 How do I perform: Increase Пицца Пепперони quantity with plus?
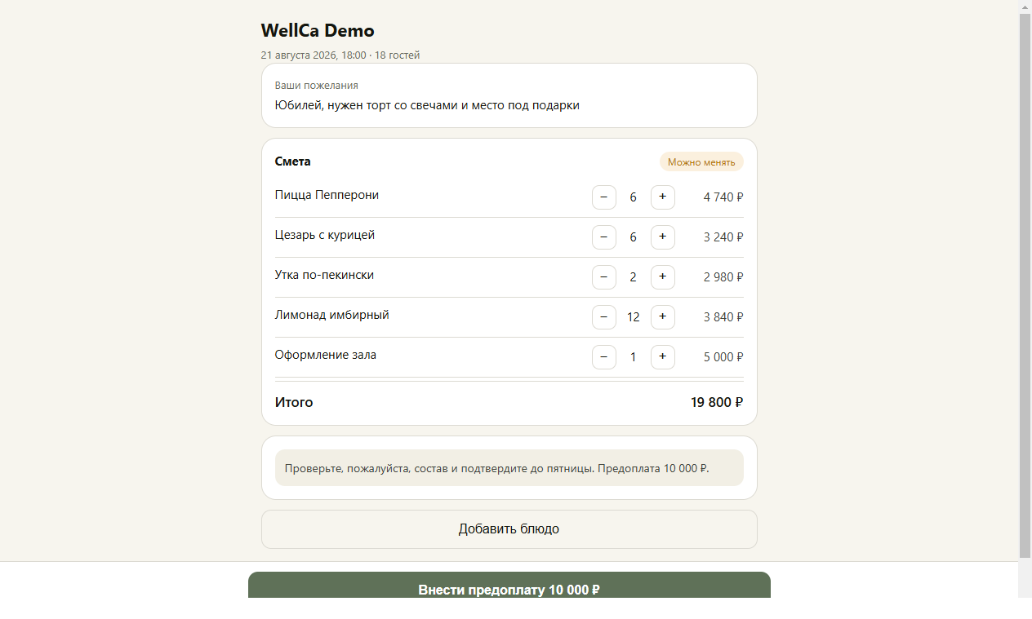[663, 197]
